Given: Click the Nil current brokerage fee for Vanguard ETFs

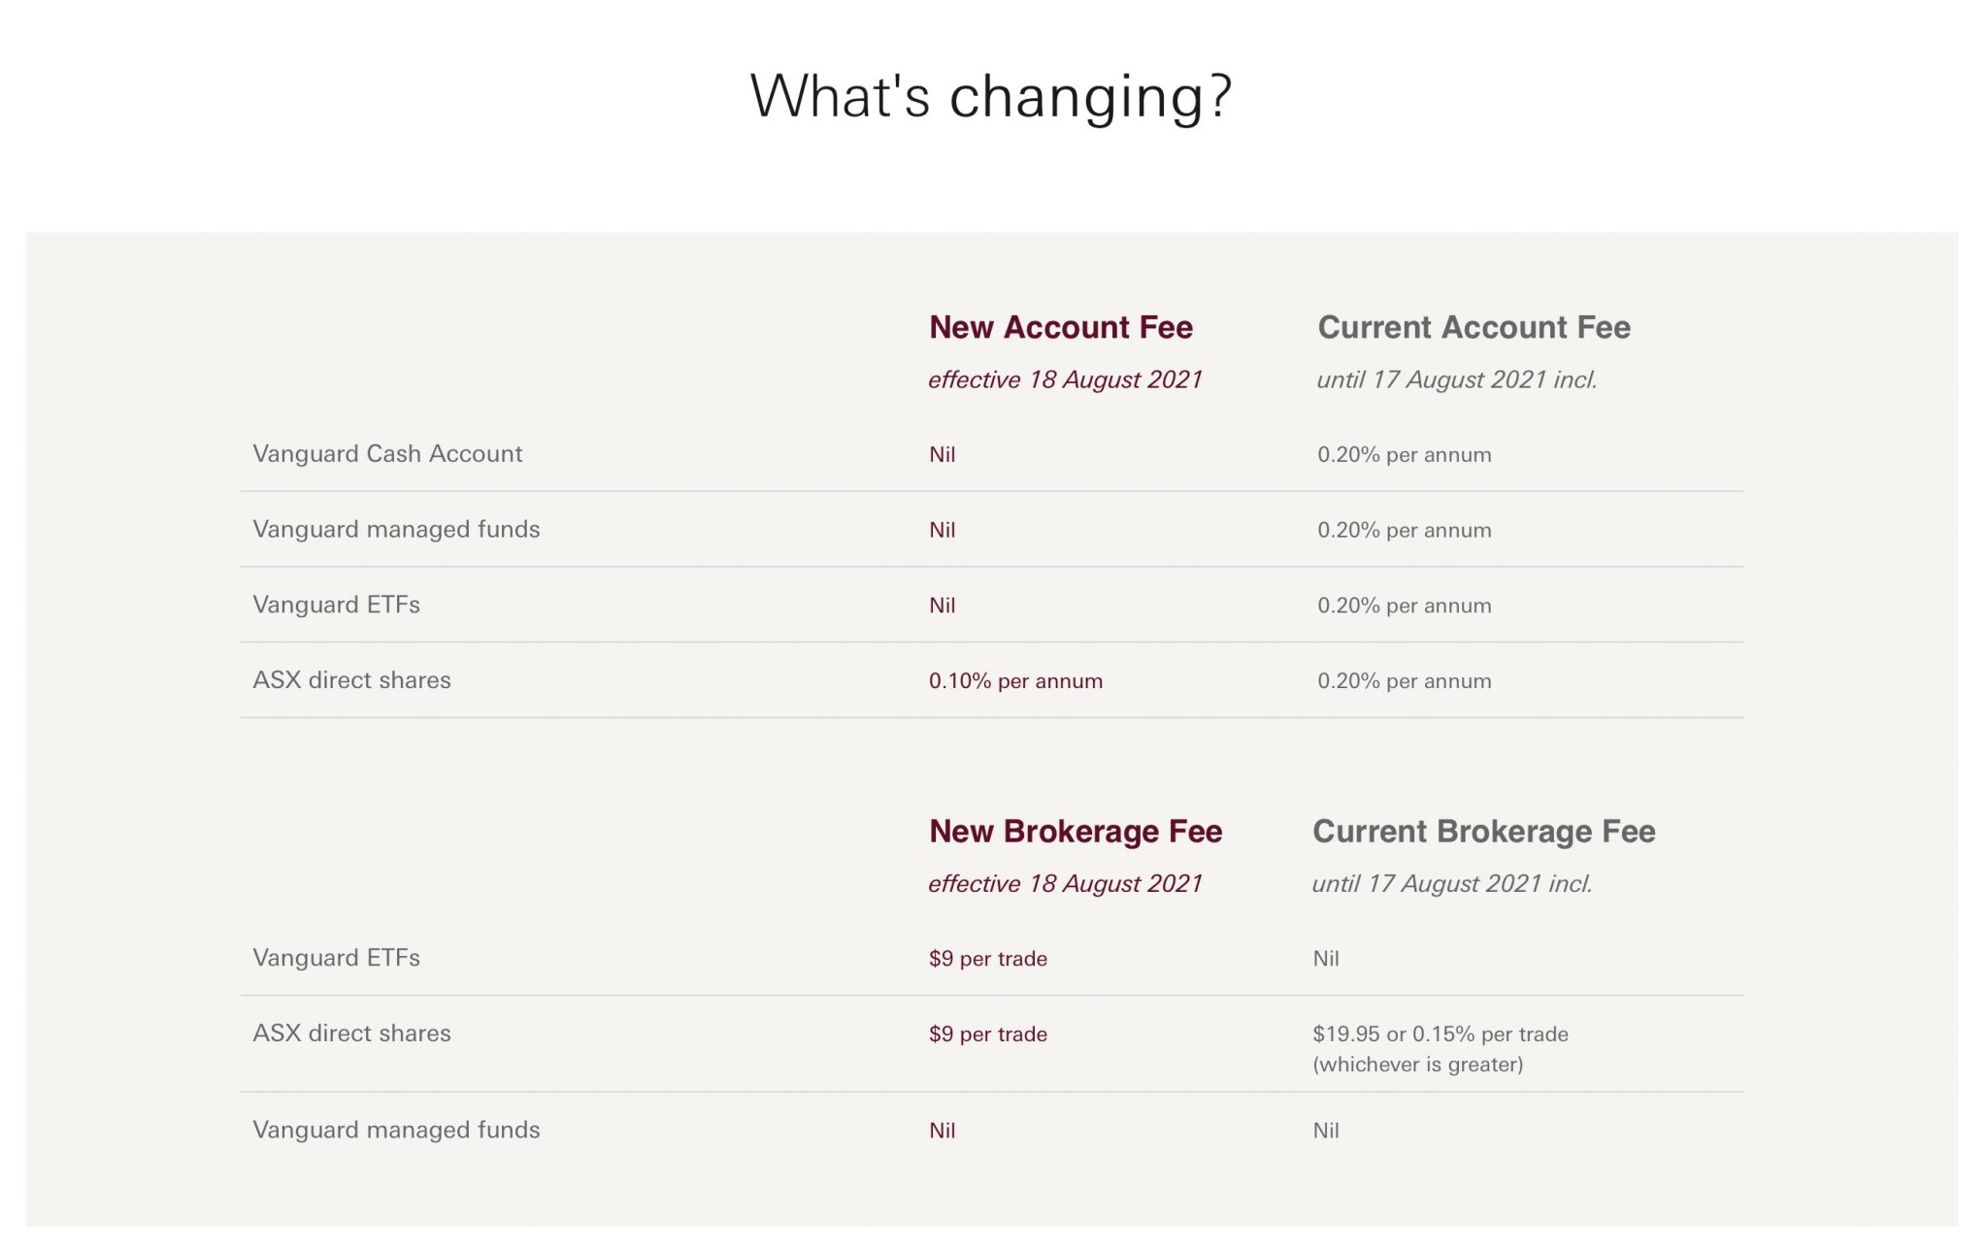Looking at the screenshot, I should click(1325, 959).
